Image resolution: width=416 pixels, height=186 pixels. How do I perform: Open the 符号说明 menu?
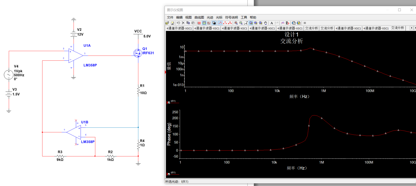(x=231, y=17)
